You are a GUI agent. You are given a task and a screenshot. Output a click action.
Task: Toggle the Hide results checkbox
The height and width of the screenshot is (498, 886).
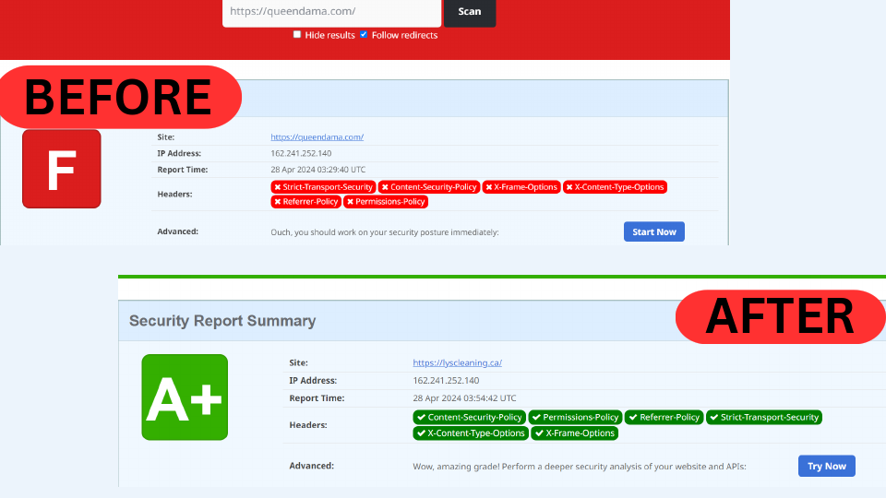click(x=297, y=34)
